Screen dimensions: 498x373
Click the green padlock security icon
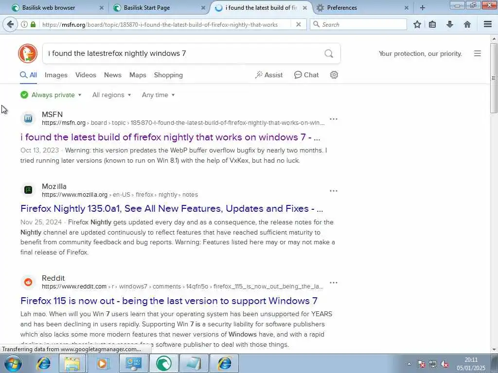click(33, 24)
